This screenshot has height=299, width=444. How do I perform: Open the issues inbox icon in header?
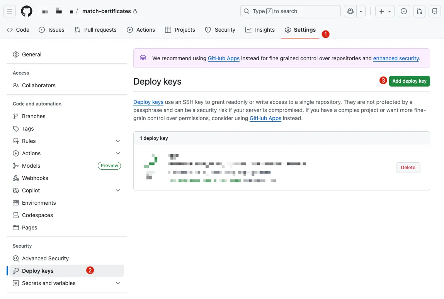[404, 12]
